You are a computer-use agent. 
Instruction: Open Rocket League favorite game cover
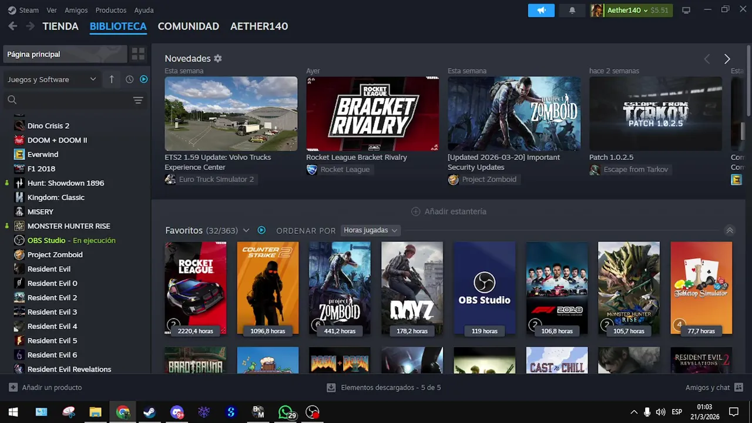196,288
